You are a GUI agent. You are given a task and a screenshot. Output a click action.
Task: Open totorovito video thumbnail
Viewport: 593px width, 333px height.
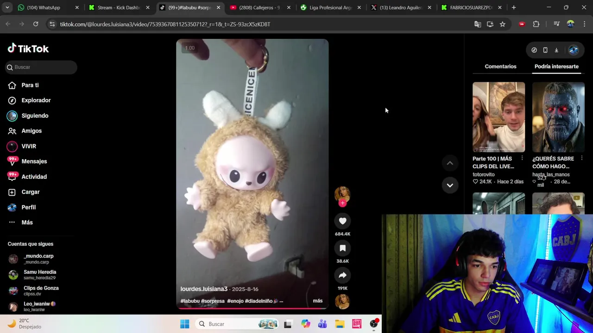click(x=498, y=117)
